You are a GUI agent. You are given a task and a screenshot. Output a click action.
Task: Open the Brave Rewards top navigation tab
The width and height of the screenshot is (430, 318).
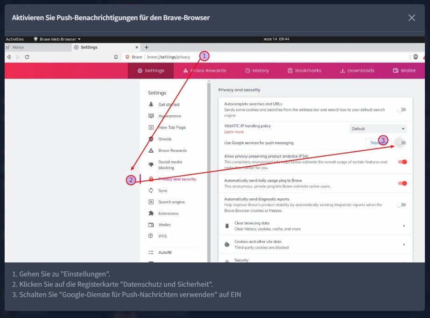(x=204, y=71)
